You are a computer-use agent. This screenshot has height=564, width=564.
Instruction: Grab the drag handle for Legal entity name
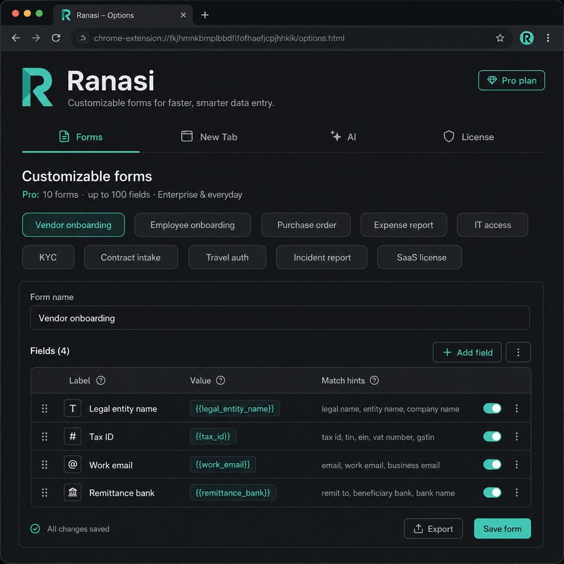tap(45, 408)
